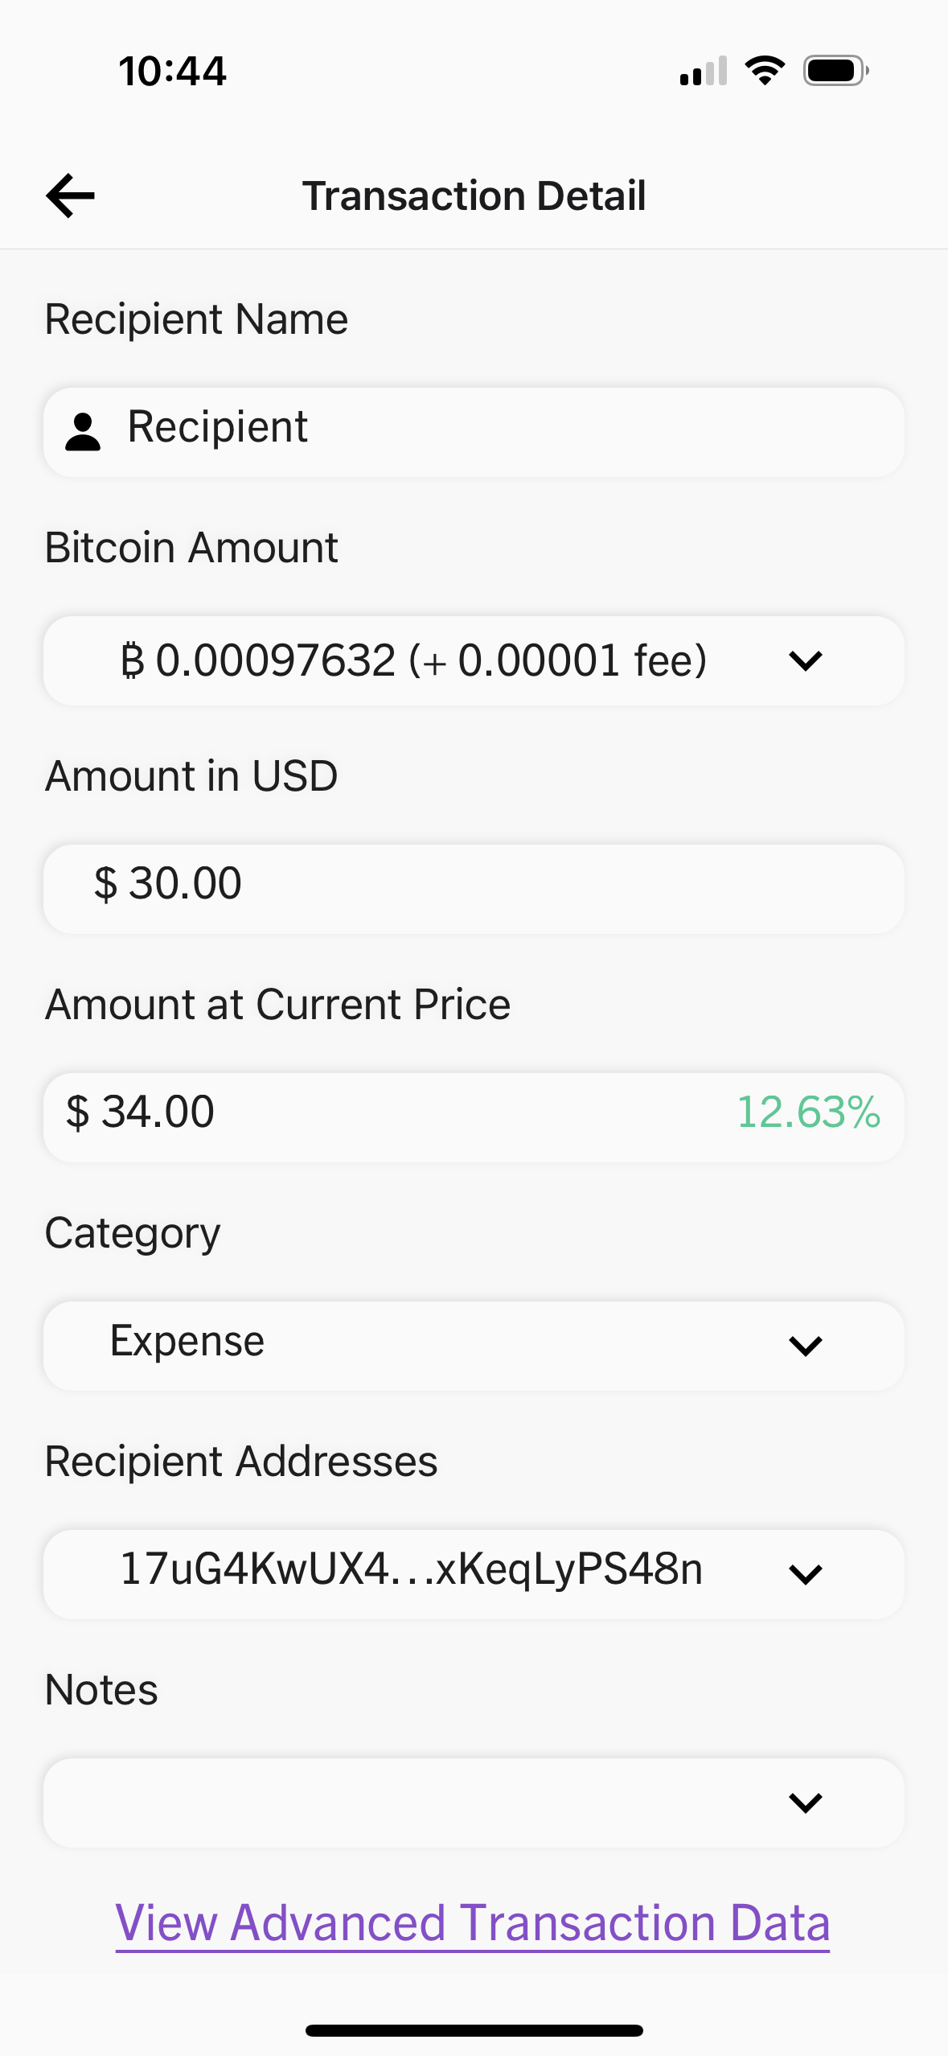Tap the 17uG4KwUX4...xKeqLyPS48n address text
The image size is (948, 2056).
click(x=411, y=1569)
